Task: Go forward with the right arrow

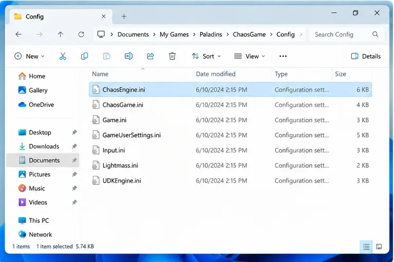Action: tap(40, 34)
